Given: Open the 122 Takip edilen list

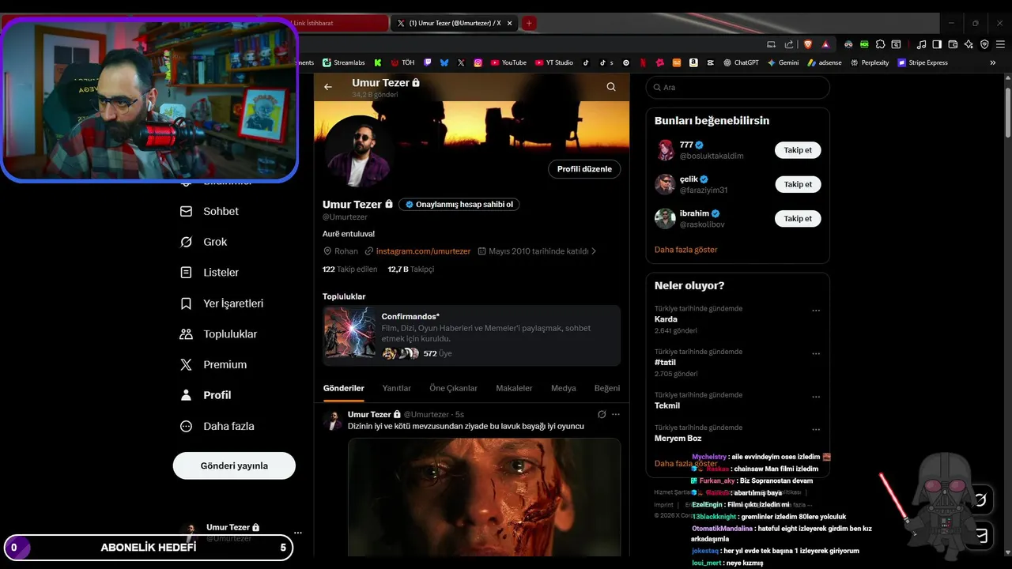Looking at the screenshot, I should coord(350,269).
